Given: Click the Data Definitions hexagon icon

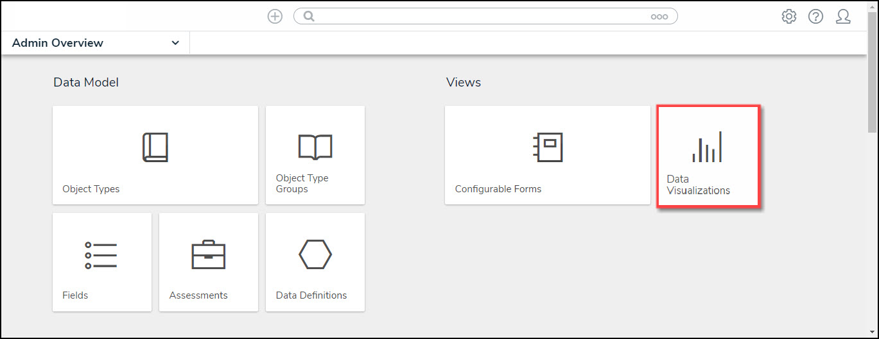Looking at the screenshot, I should [x=315, y=254].
